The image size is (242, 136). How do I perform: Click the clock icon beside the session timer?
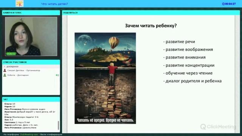pyautogui.click(x=223, y=4)
